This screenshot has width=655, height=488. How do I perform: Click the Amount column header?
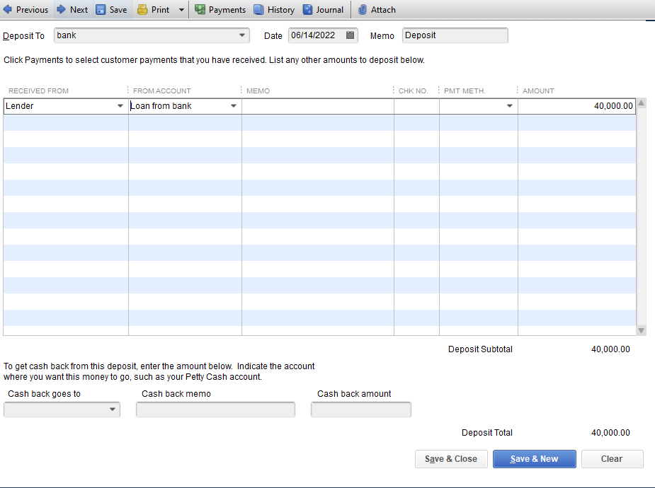click(538, 91)
